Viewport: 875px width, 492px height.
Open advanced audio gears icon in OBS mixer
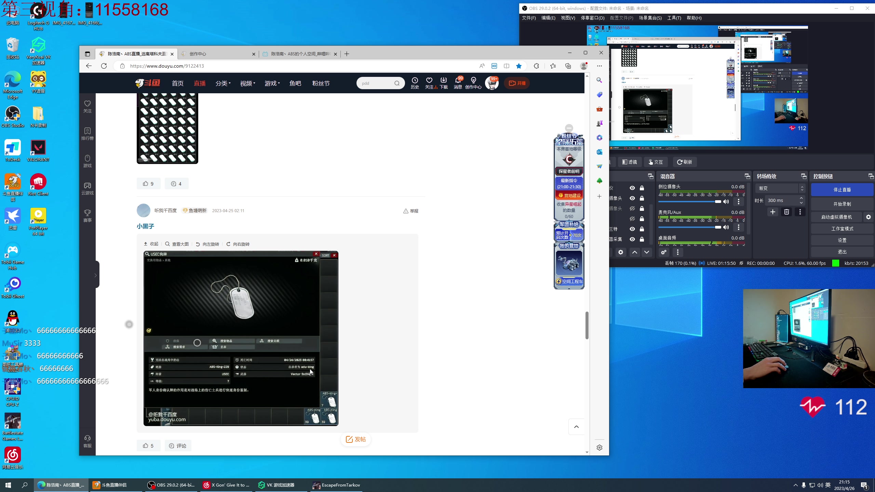click(x=663, y=252)
